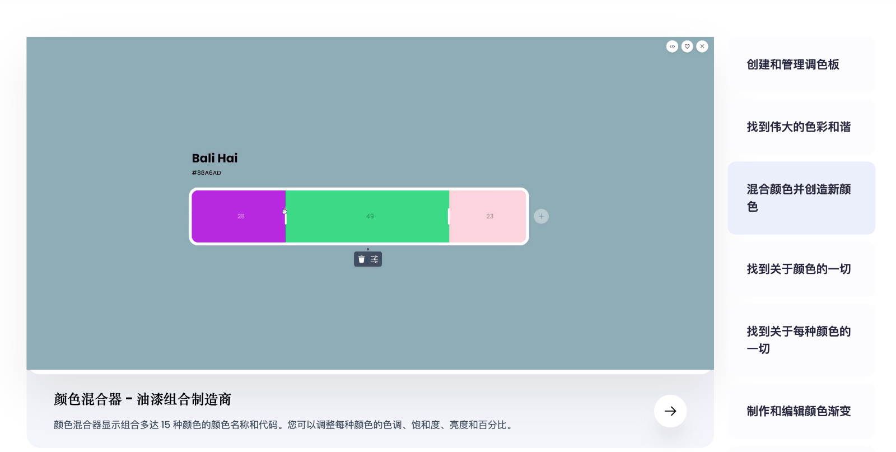Favorite the palette using the heart icon
Viewport: 896px width, 452px height.
687,46
